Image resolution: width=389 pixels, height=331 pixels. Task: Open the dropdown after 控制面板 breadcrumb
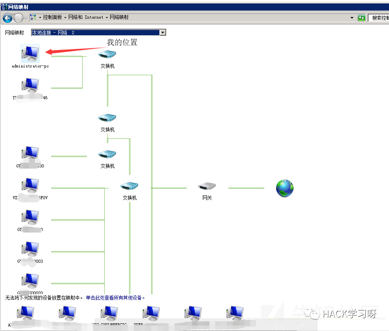click(65, 17)
